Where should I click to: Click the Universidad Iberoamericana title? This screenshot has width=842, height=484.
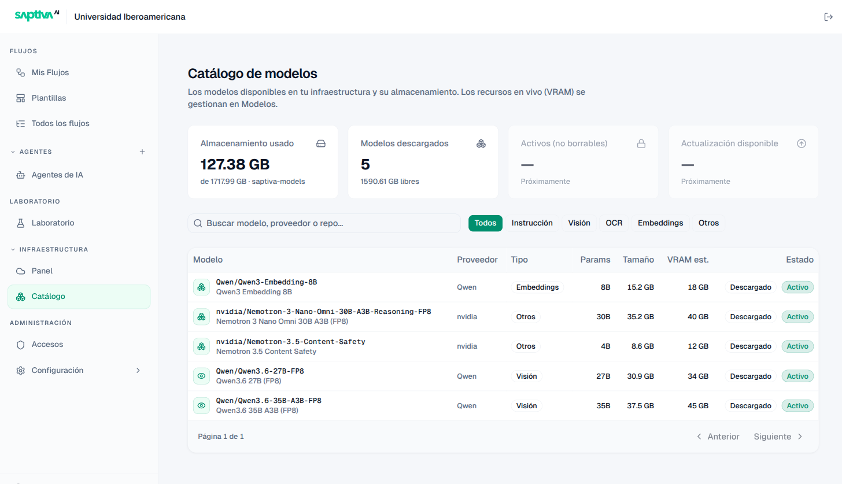point(130,17)
